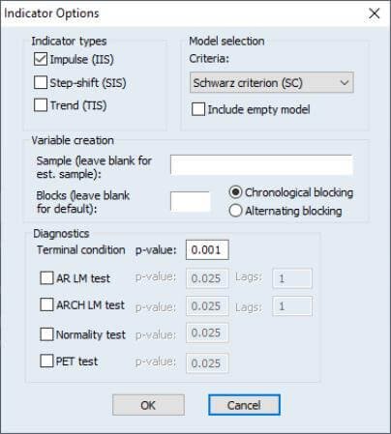
Task: Click the OK button
Action: pyautogui.click(x=148, y=405)
